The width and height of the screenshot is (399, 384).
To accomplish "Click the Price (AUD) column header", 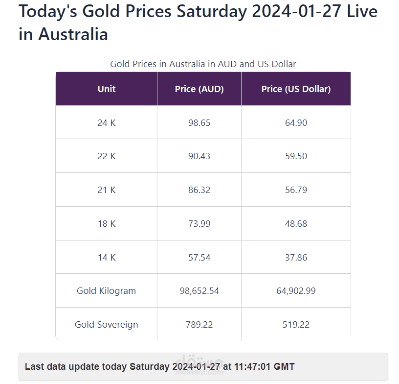I will tap(199, 89).
